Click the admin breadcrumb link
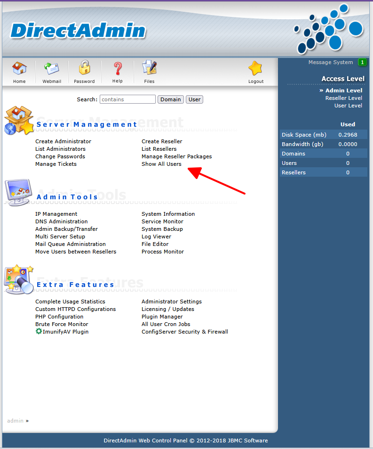Viewport: 373px width, 449px height. pyautogui.click(x=15, y=421)
